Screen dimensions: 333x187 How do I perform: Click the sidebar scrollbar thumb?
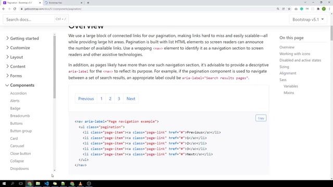click(55, 67)
